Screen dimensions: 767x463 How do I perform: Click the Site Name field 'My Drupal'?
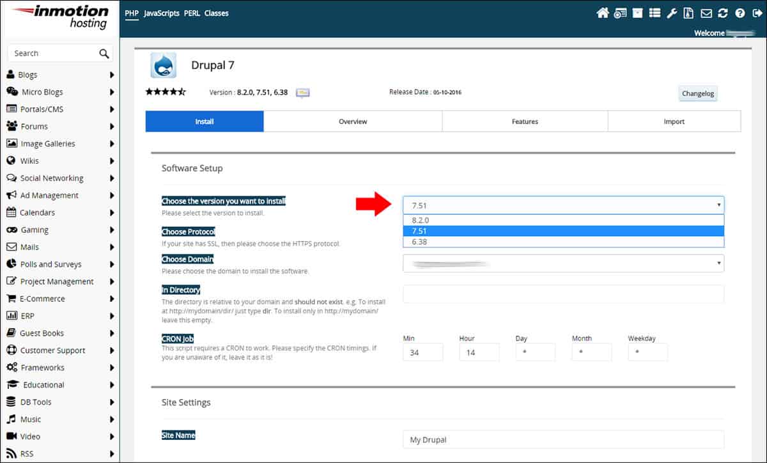[x=563, y=439]
